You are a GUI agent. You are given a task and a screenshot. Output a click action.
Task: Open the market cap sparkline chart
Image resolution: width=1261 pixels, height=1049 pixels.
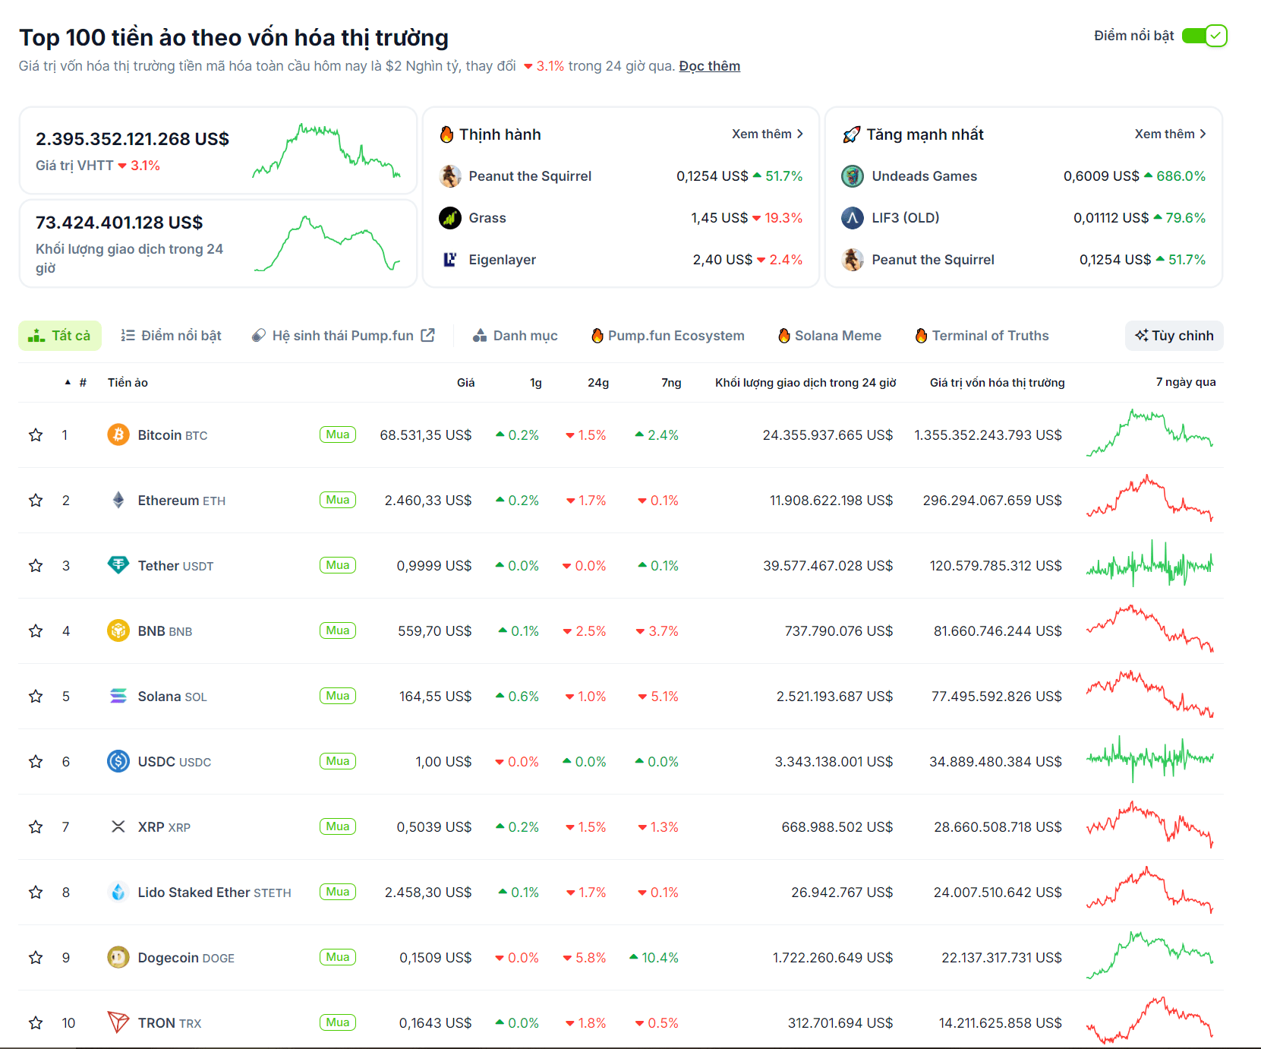326,150
